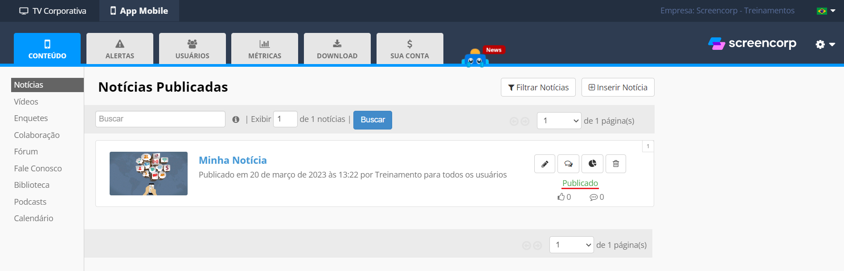The width and height of the screenshot is (844, 271).
Task: Open the pie chart statistics icon
Action: tap(592, 164)
